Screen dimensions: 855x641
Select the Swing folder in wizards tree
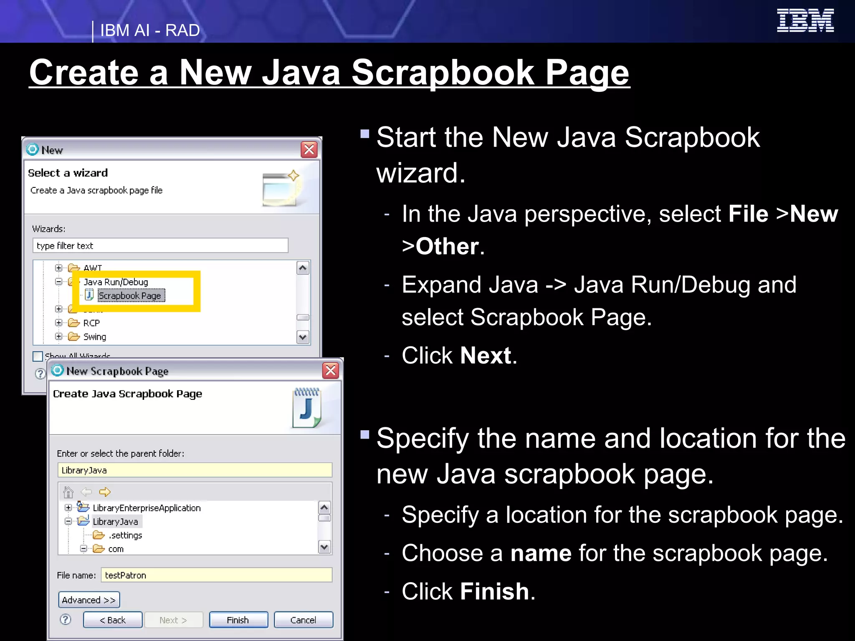(x=95, y=337)
